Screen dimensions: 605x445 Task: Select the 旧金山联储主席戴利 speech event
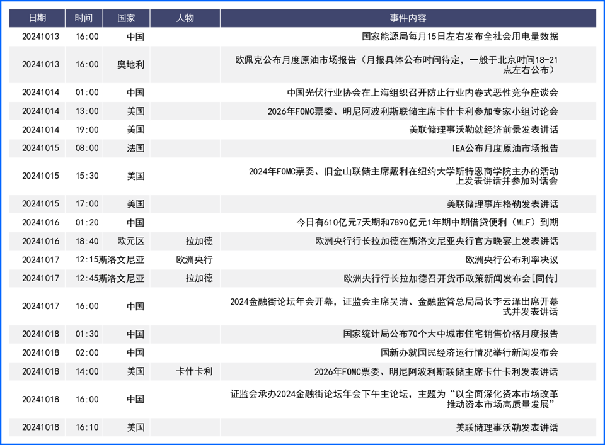click(x=403, y=176)
